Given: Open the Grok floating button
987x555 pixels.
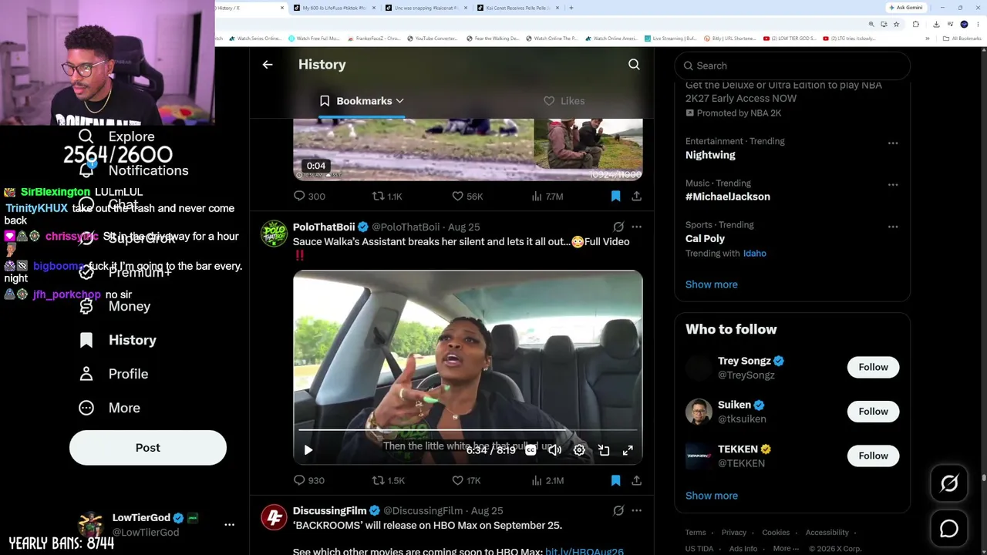Looking at the screenshot, I should point(949,483).
